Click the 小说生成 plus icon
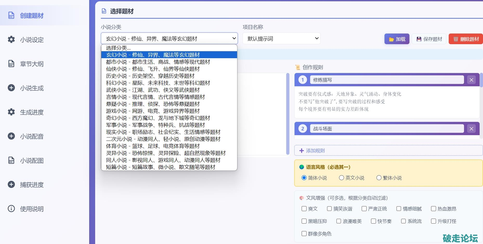Screen dimensions: 483x244 click(11, 88)
